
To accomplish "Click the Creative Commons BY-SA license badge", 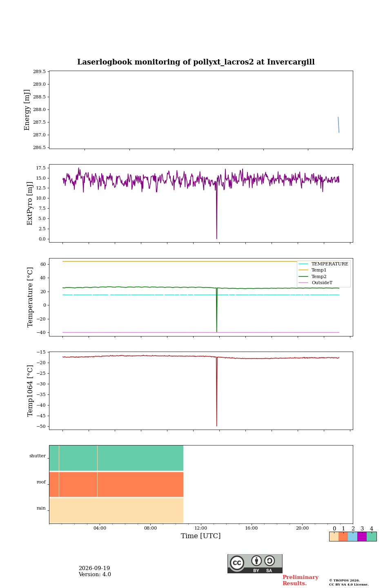I will click(255, 563).
